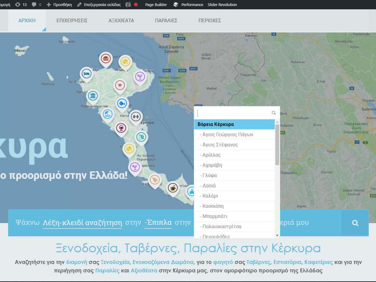Open the Έπιπλα category dropdown
Image resolution: width=376 pixels, height=282 pixels.
coord(158,223)
